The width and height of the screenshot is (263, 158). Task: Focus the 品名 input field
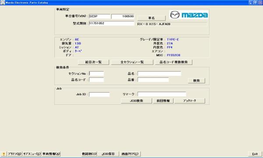point(160,74)
